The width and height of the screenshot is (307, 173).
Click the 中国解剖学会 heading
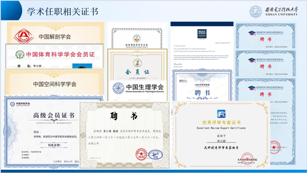pos(55,37)
